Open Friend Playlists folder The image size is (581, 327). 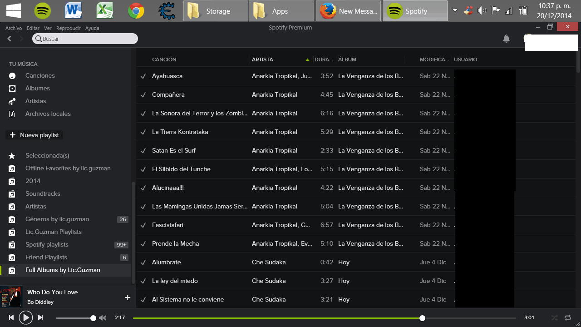pos(46,258)
